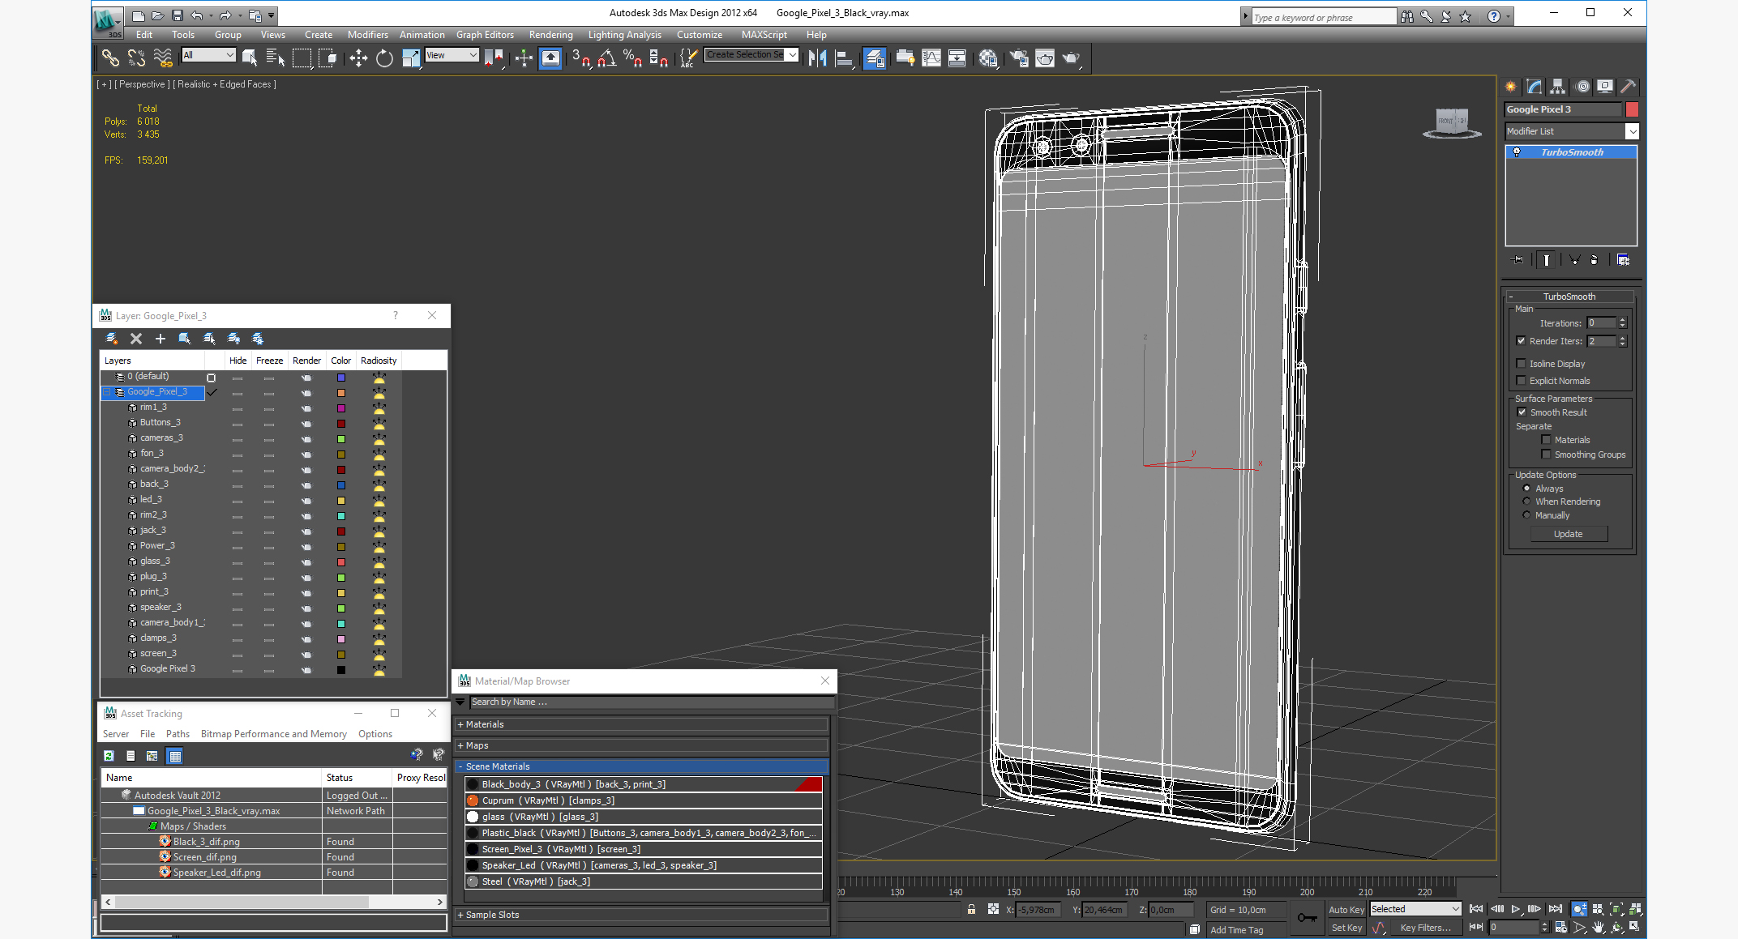Image resolution: width=1738 pixels, height=939 pixels.
Task: Click the Play Animation button
Action: coord(1516,909)
